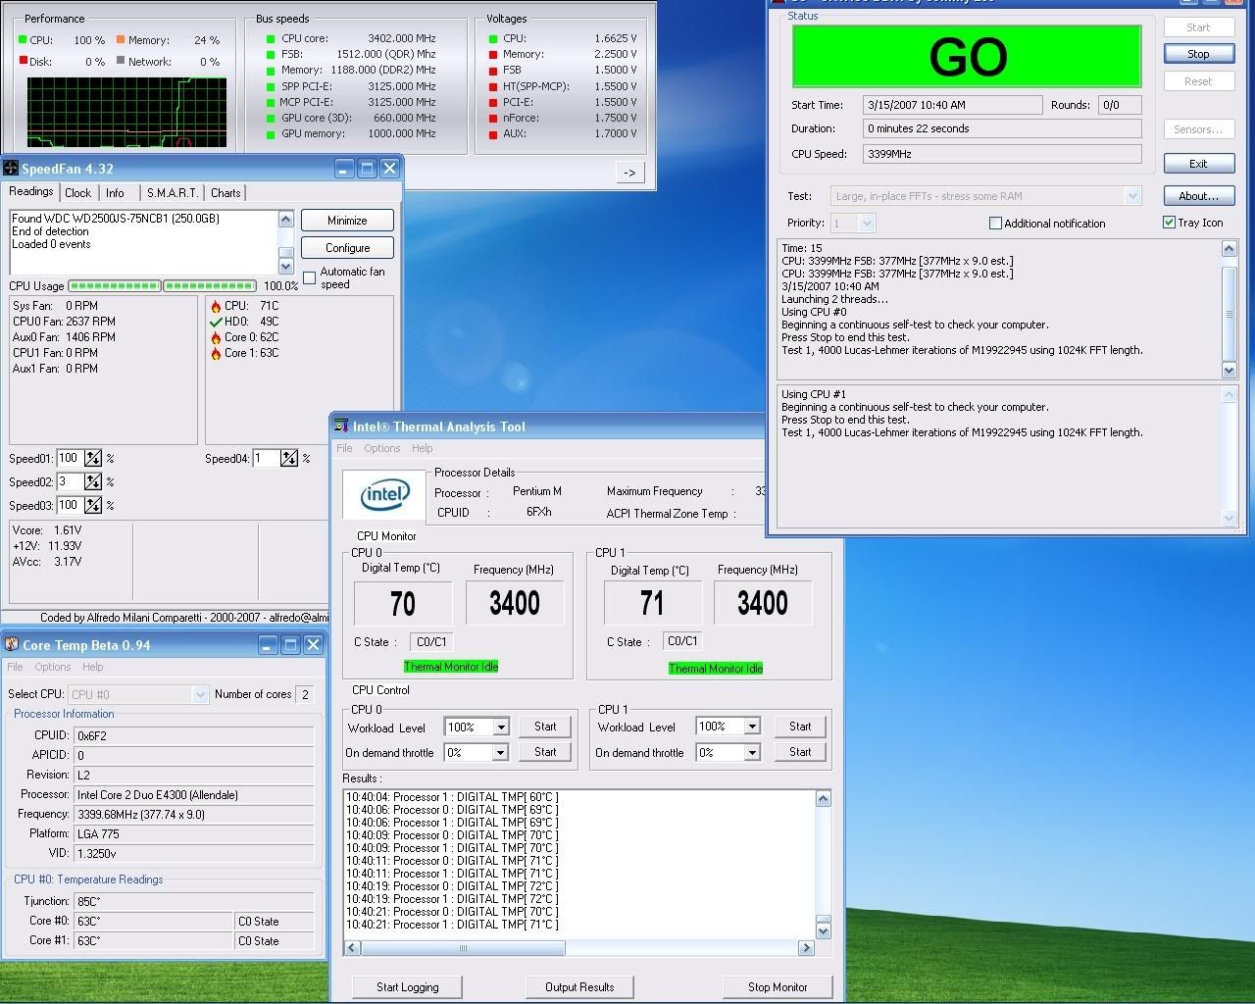This screenshot has width=1255, height=1004.
Task: Open CPU 1 On demand throttle dropdown
Action: click(x=752, y=752)
